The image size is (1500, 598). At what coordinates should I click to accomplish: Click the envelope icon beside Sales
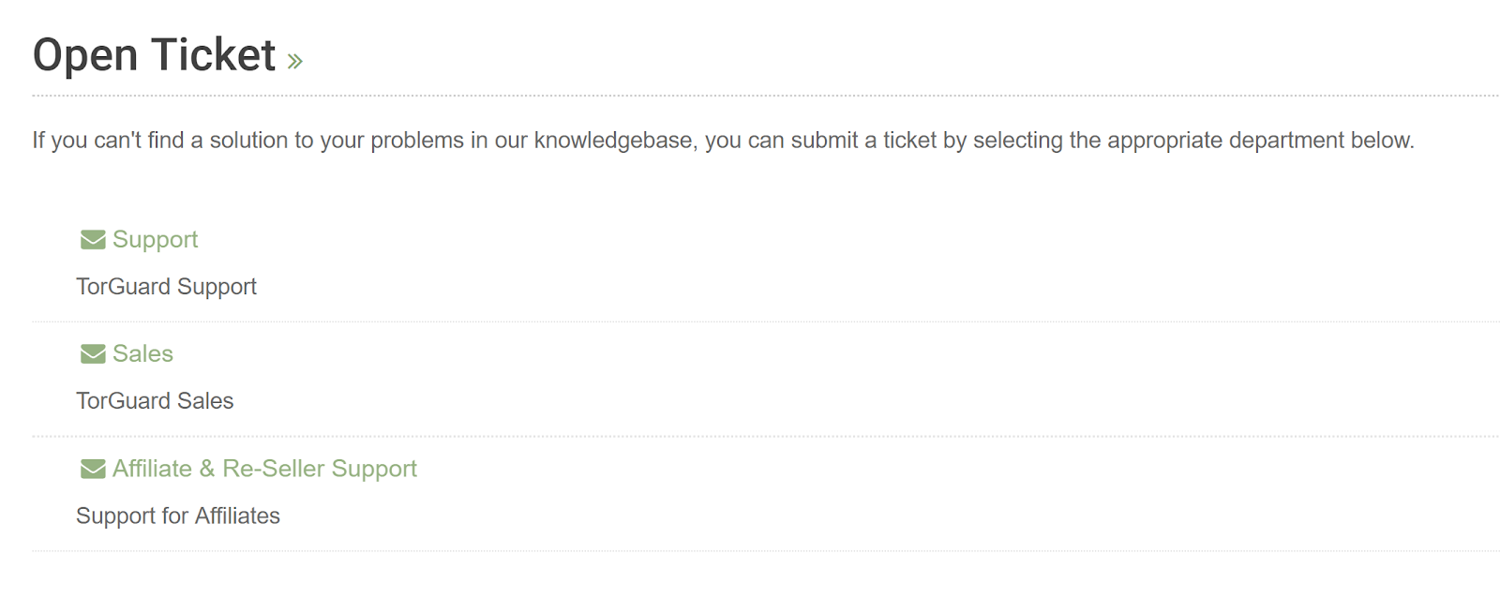pyautogui.click(x=93, y=353)
